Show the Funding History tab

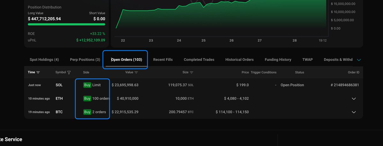(278, 59)
